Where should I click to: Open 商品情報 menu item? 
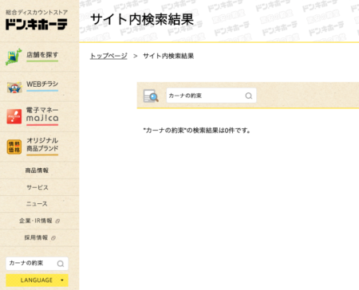pyautogui.click(x=37, y=170)
